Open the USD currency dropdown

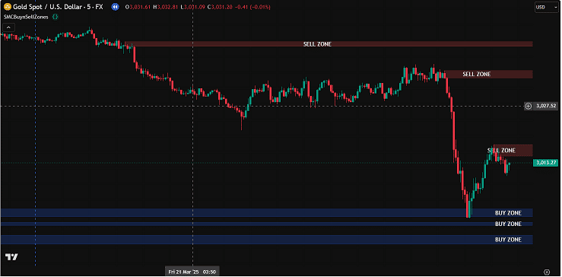point(546,7)
